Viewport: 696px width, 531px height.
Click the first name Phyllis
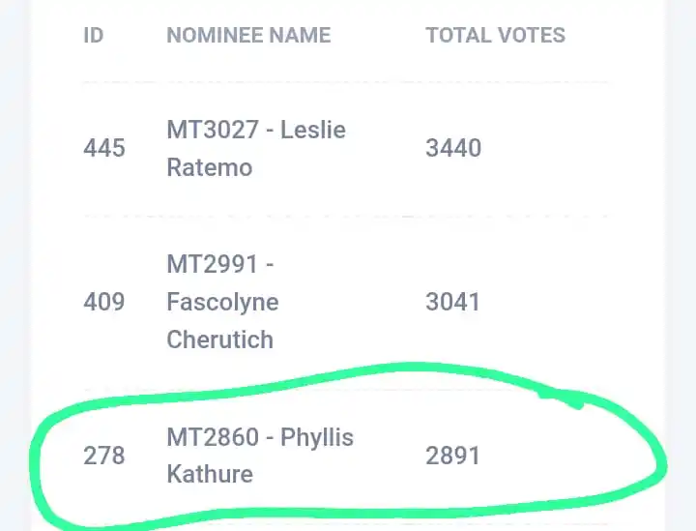click(x=317, y=437)
